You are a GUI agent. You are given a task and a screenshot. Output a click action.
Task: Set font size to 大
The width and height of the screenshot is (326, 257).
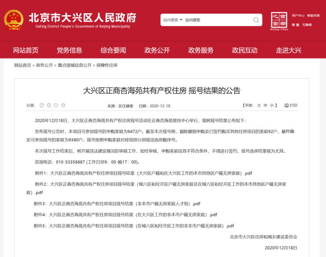259,105
